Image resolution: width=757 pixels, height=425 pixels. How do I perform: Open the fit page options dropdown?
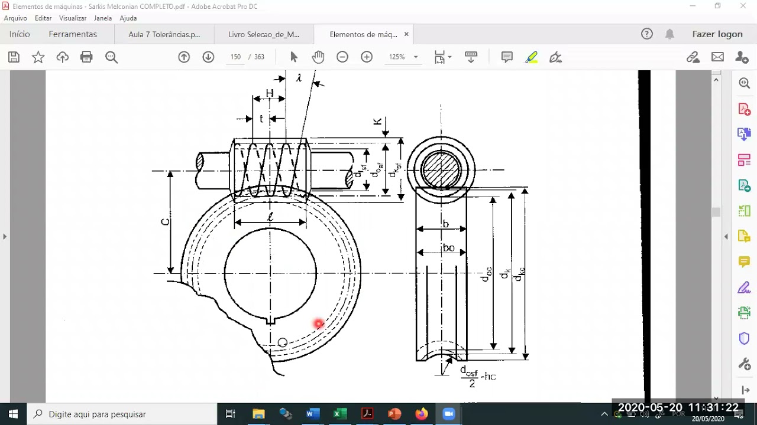tap(443, 57)
